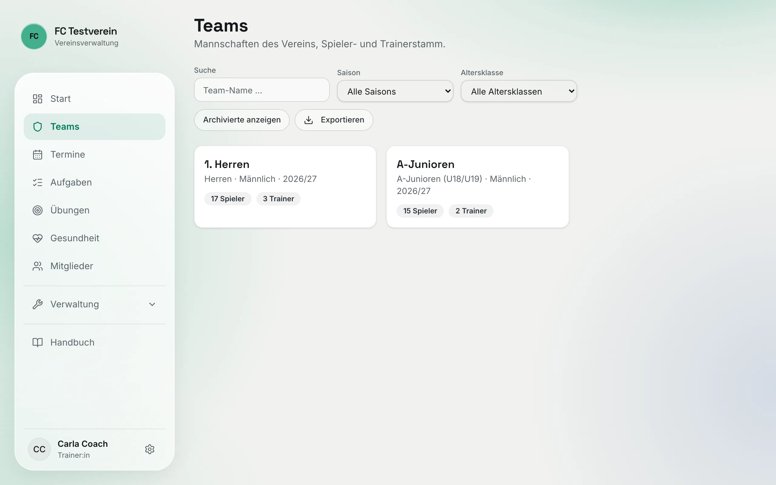The image size is (776, 485).
Task: Open the Alle Saisons dropdown
Action: (x=395, y=92)
